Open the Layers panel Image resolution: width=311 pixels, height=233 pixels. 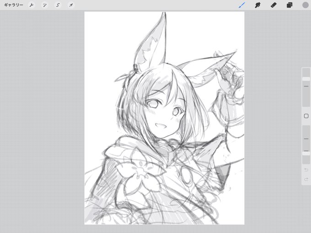pos(290,5)
